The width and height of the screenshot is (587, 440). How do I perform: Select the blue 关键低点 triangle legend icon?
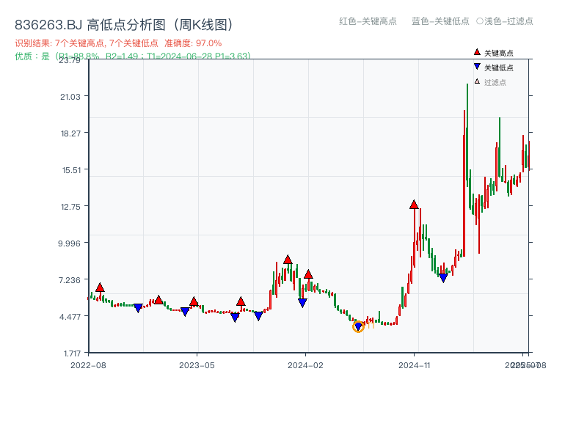[x=477, y=66]
